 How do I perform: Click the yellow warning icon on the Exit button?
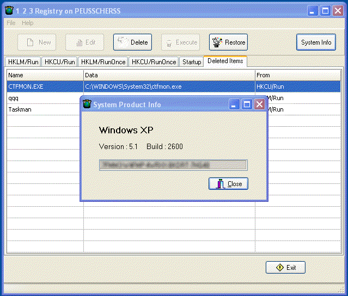click(x=279, y=267)
